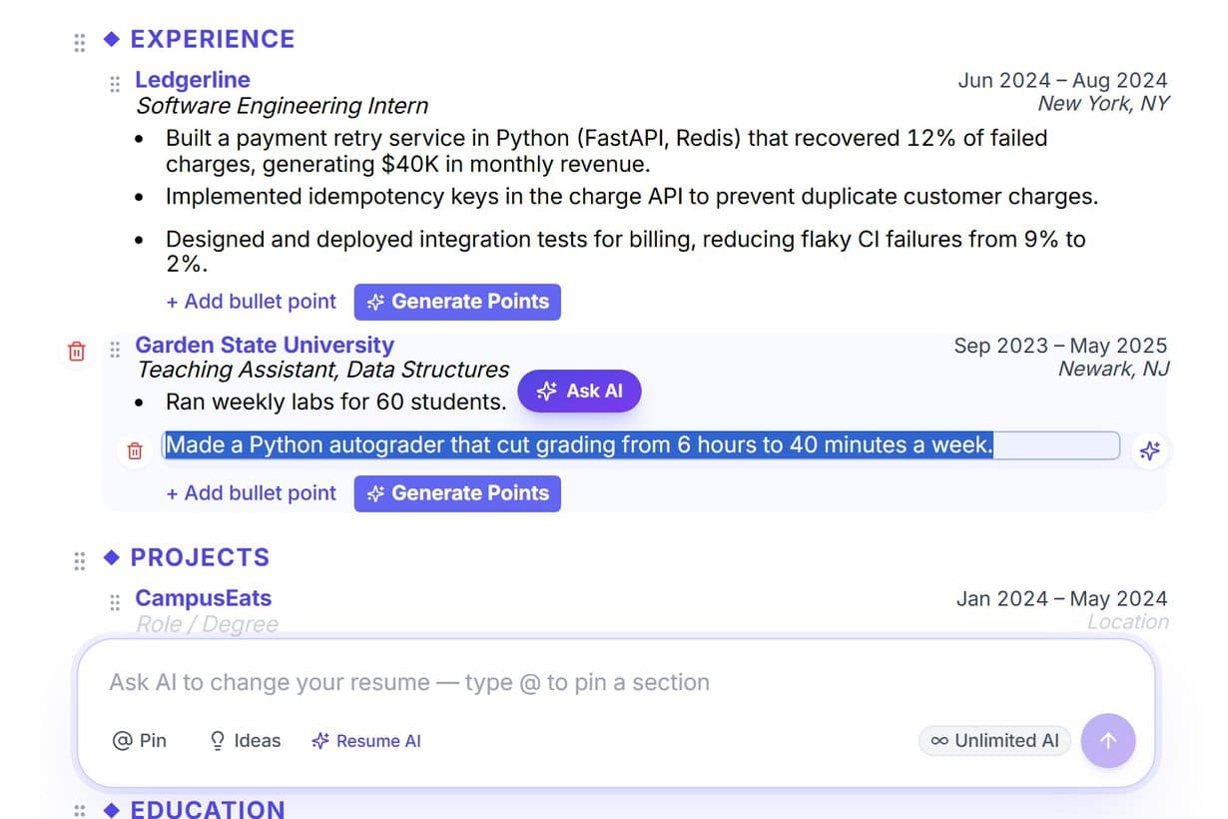Click the Sep 2023 – May 2025 date
This screenshot has width=1228, height=819.
coord(1060,346)
